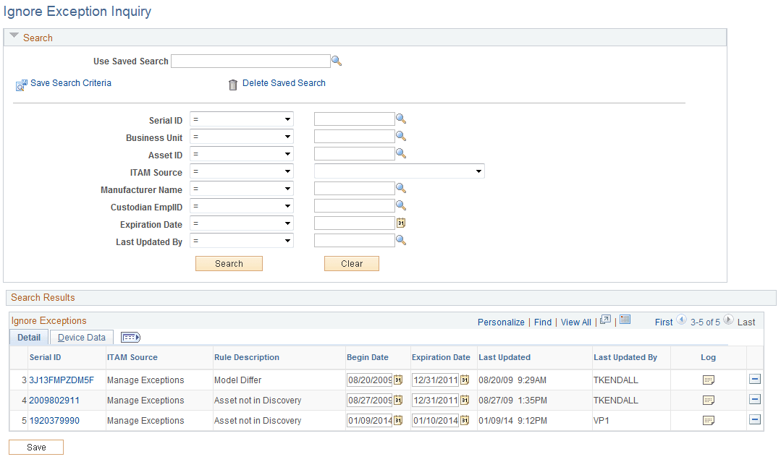Click the trash icon beside Delete Saved Search
The image size is (781, 462).
pos(232,84)
